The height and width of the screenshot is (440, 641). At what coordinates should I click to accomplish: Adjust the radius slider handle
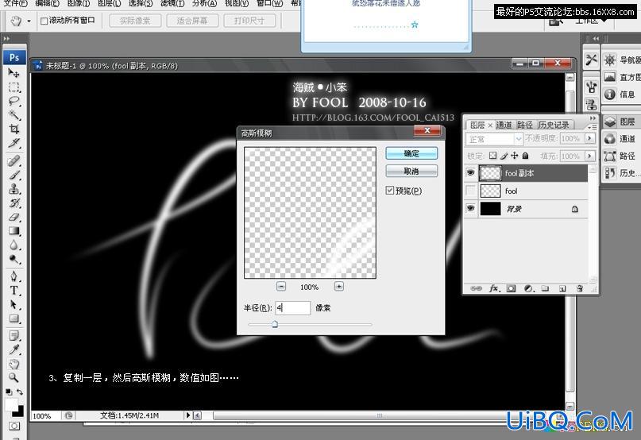point(275,324)
